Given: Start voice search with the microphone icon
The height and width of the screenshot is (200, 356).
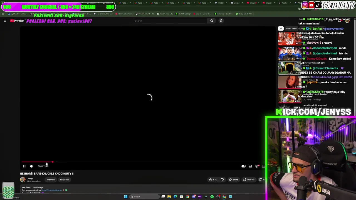Looking at the screenshot, I should [x=221, y=21].
